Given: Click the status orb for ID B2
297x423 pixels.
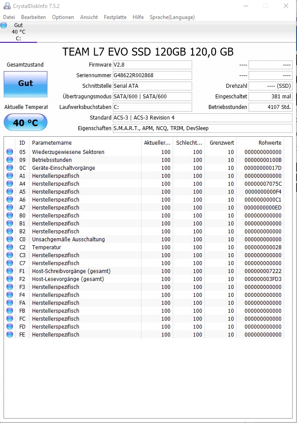Looking at the screenshot, I should click(10, 231).
